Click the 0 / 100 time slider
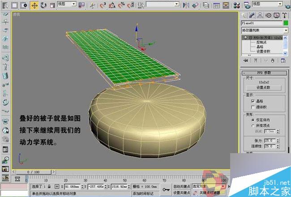Image resolution: width=291 pixels, height=197 pixels. [x=34, y=172]
